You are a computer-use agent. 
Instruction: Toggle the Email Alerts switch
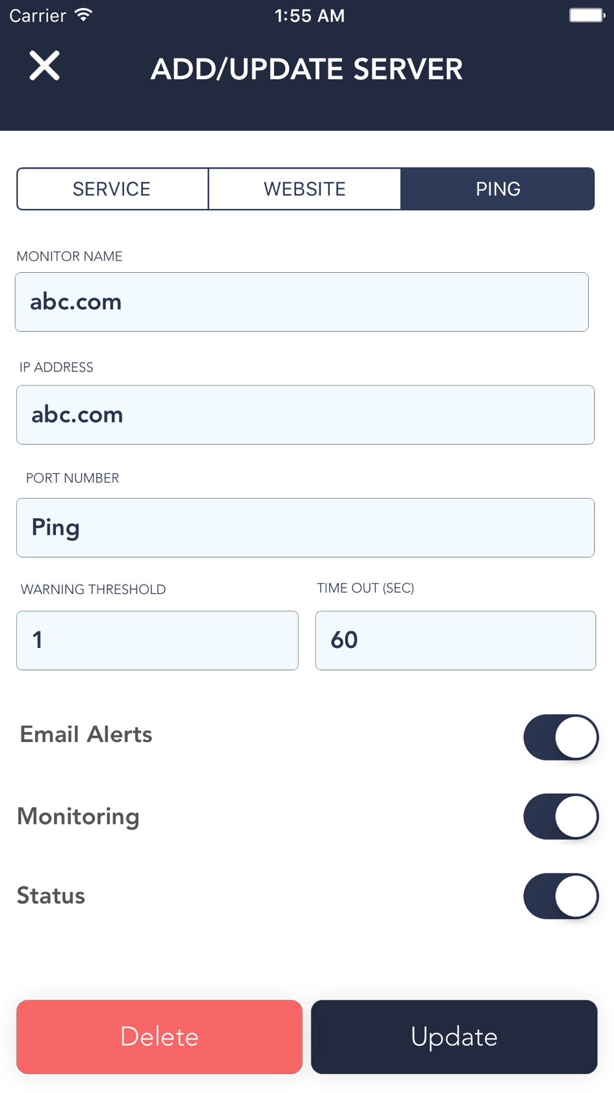click(561, 737)
